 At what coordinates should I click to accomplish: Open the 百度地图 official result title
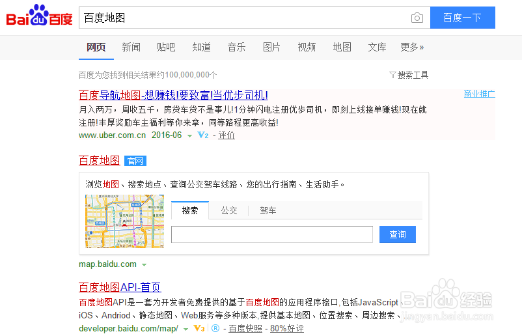(x=100, y=160)
